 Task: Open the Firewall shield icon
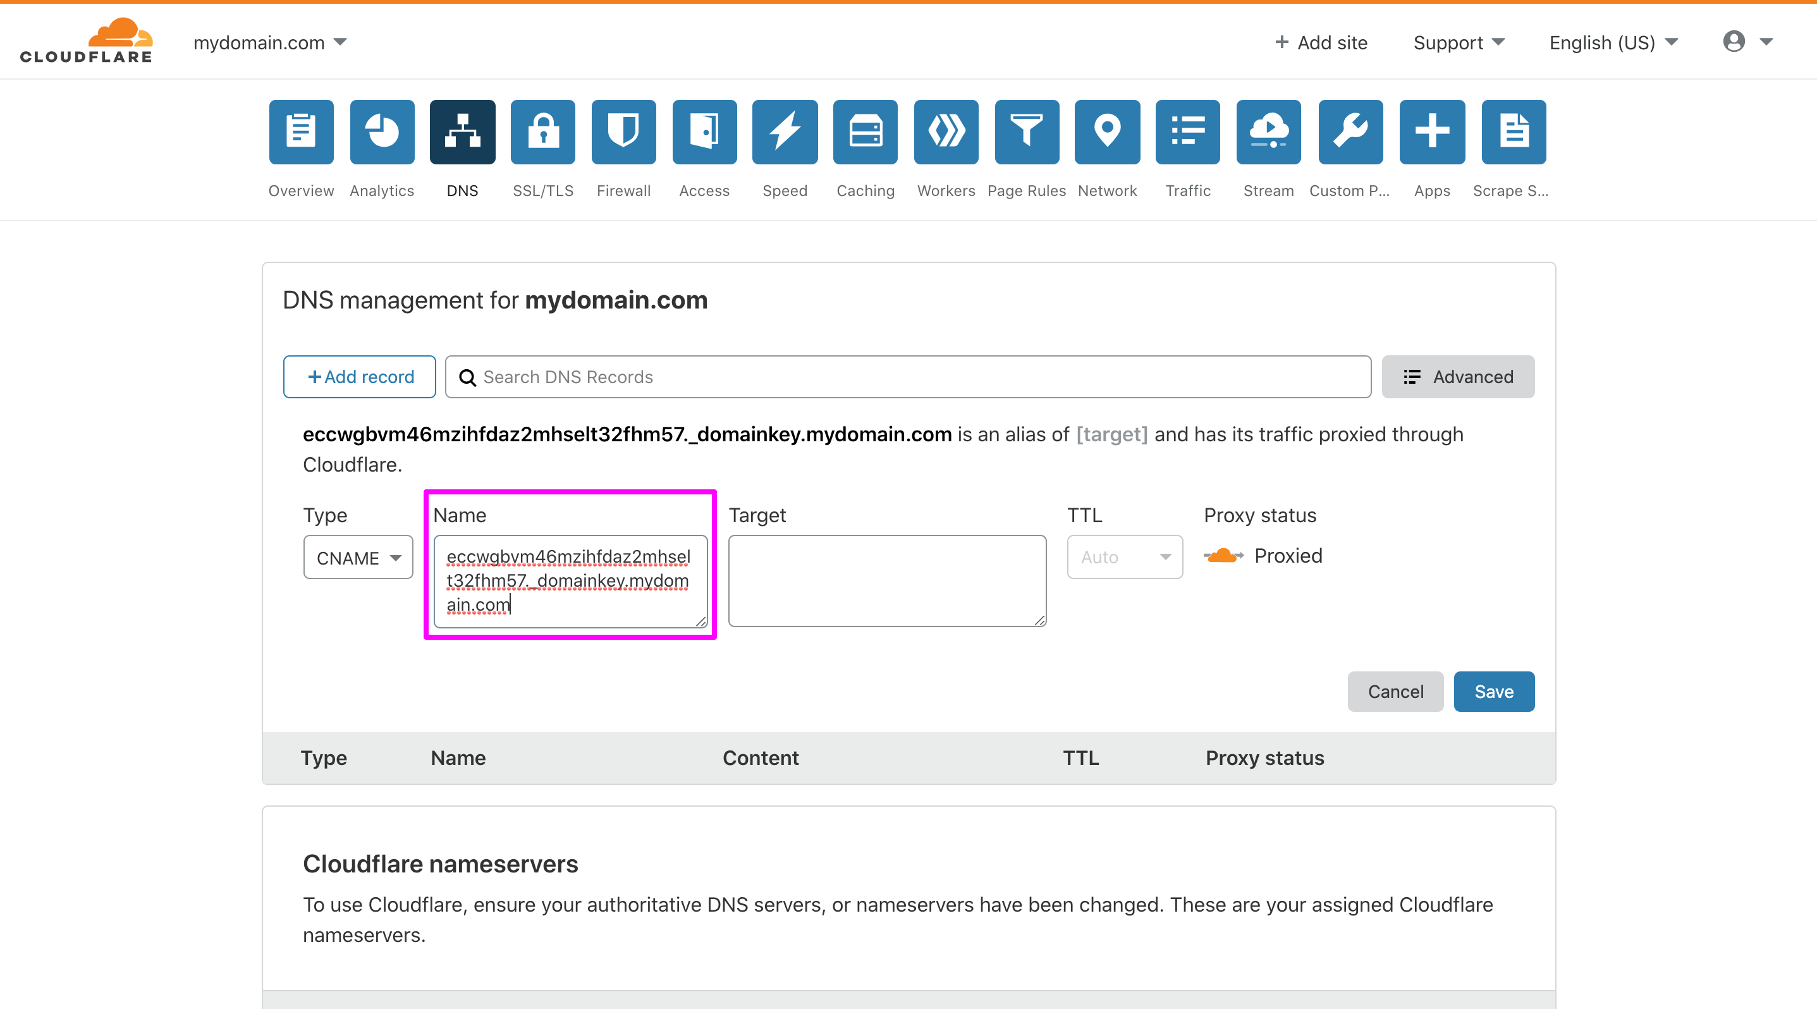623,132
